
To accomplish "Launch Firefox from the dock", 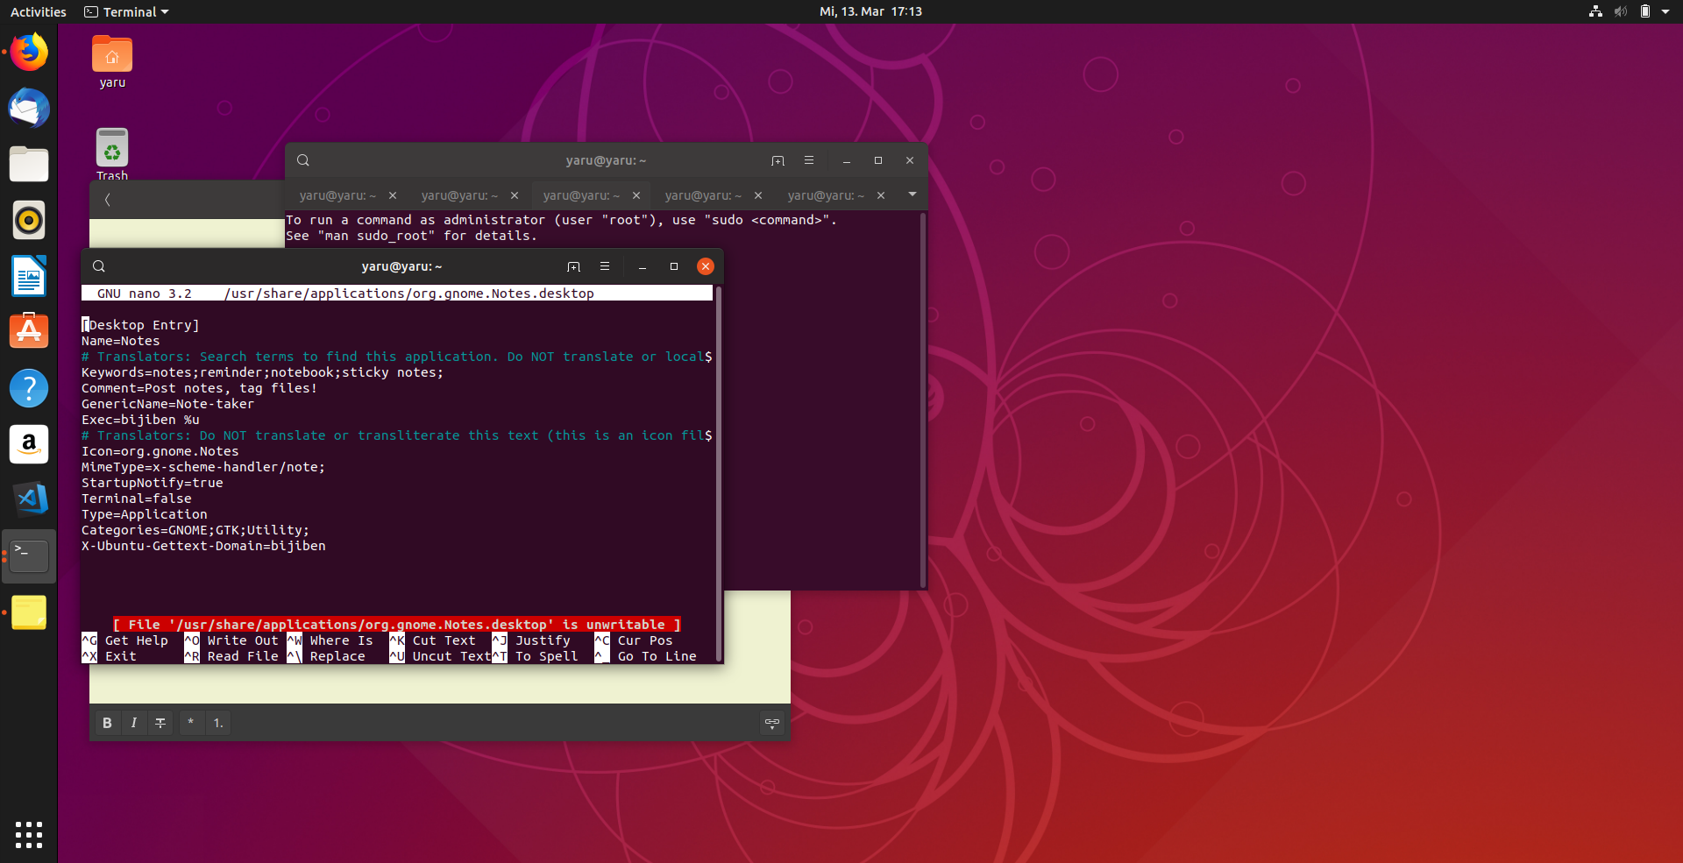I will [x=29, y=52].
